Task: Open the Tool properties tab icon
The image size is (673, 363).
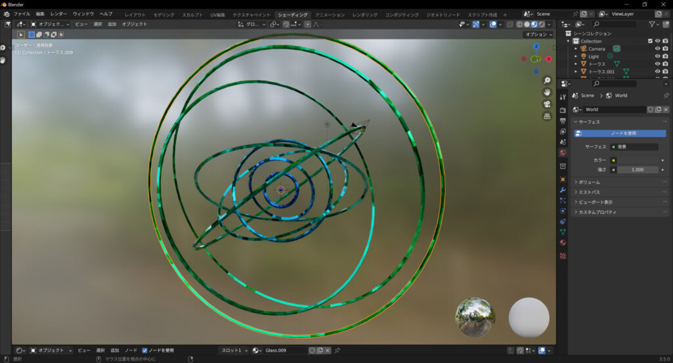Action: pos(563,97)
